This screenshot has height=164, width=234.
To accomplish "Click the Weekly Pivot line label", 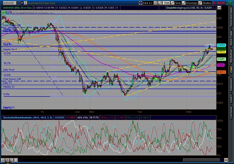I will point(10,49).
